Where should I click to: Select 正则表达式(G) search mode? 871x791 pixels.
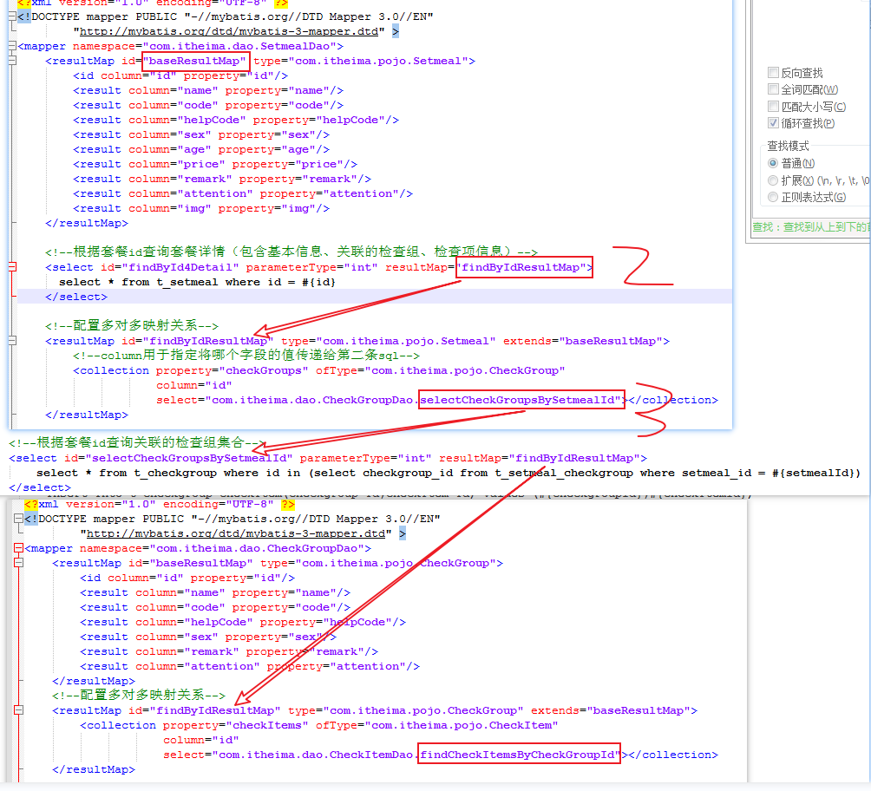(773, 197)
